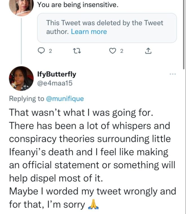Click the reply count next to the speech bubble

(x=50, y=51)
